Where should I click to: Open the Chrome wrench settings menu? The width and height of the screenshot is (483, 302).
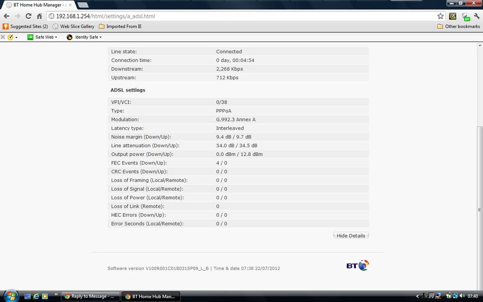(x=477, y=16)
